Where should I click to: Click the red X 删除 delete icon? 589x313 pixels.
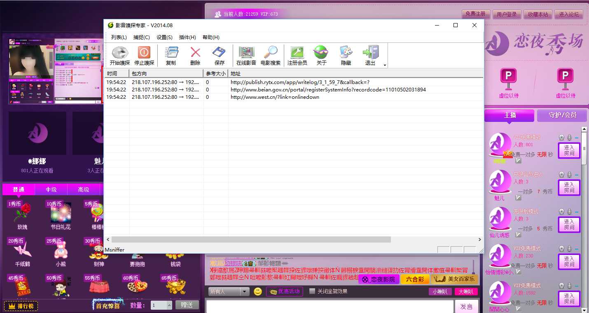[195, 56]
